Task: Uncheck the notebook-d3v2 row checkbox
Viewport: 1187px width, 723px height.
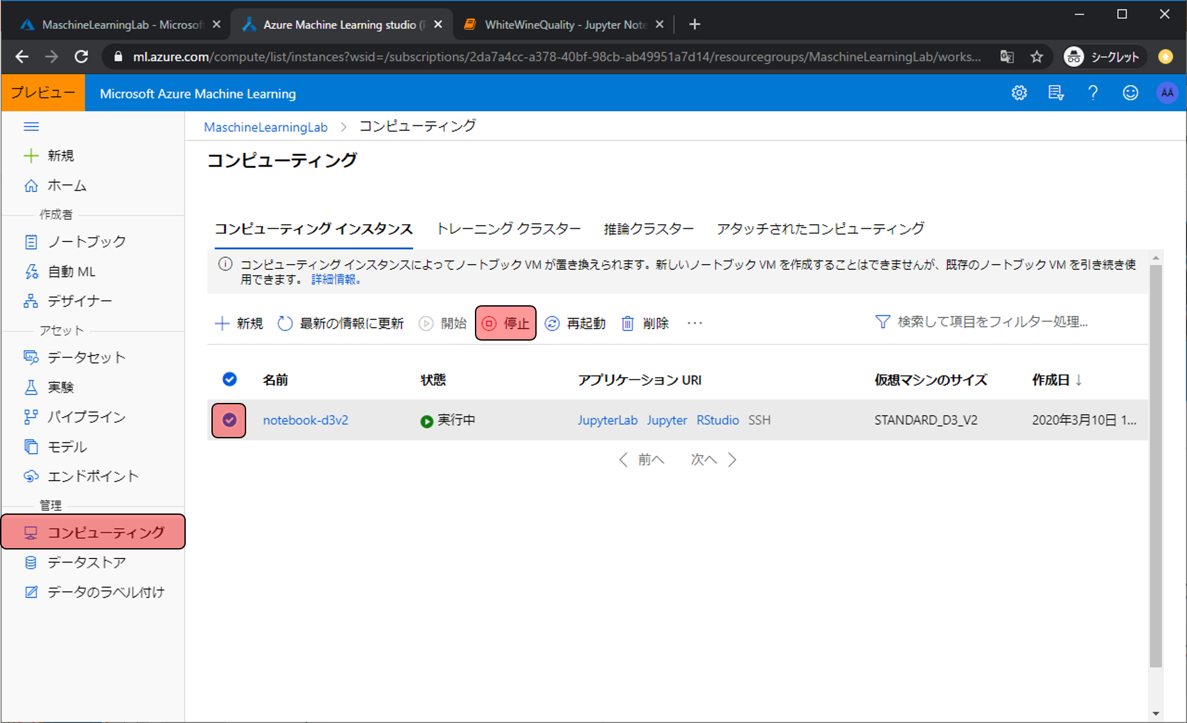Action: (229, 420)
